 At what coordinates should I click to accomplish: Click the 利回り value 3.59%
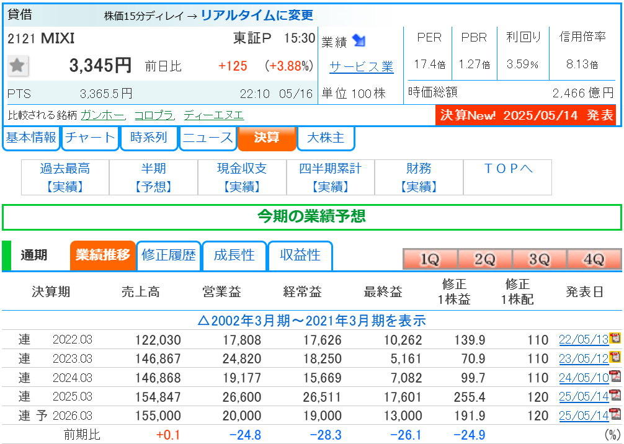tap(522, 64)
